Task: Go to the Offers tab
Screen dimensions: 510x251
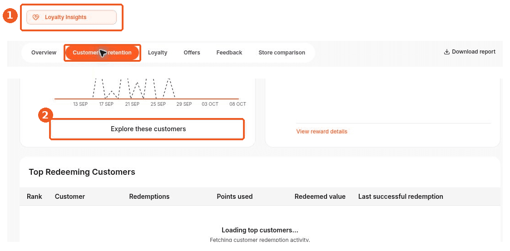Action: [x=192, y=53]
